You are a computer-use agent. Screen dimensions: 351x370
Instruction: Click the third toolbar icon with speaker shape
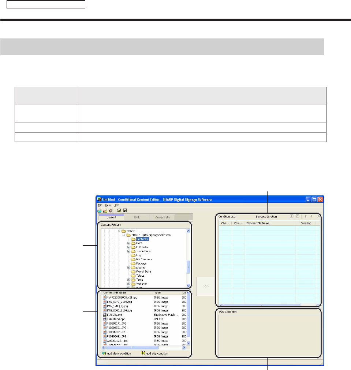[111, 210]
